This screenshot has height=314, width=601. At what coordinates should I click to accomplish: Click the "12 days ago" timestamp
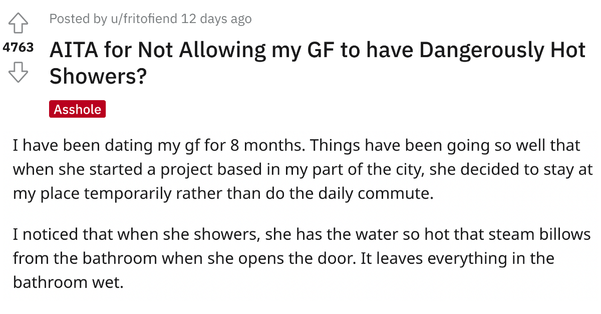point(216,19)
